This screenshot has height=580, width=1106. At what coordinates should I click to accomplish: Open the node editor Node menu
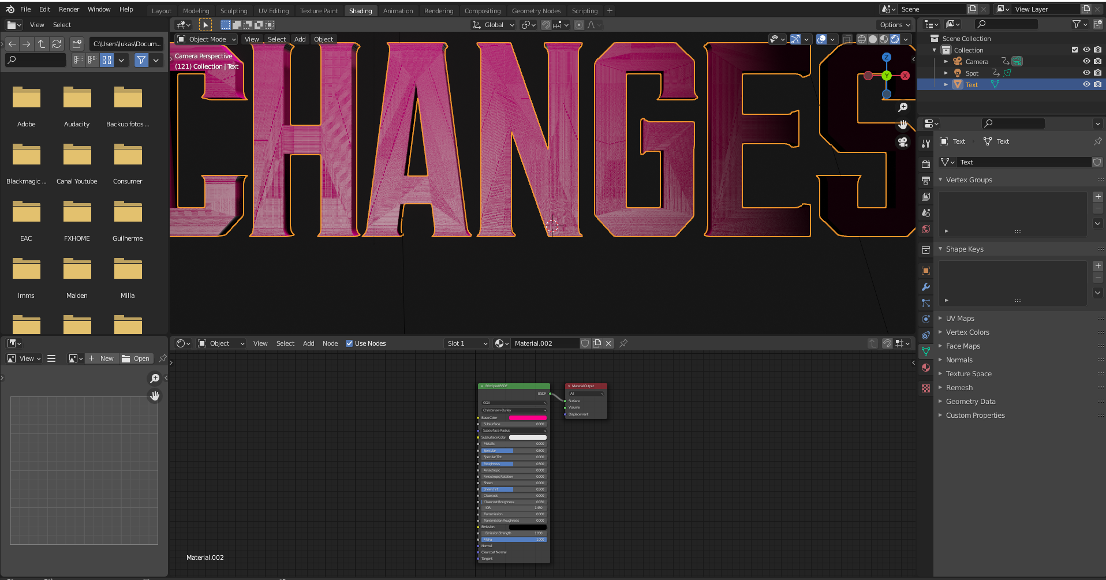coord(330,343)
